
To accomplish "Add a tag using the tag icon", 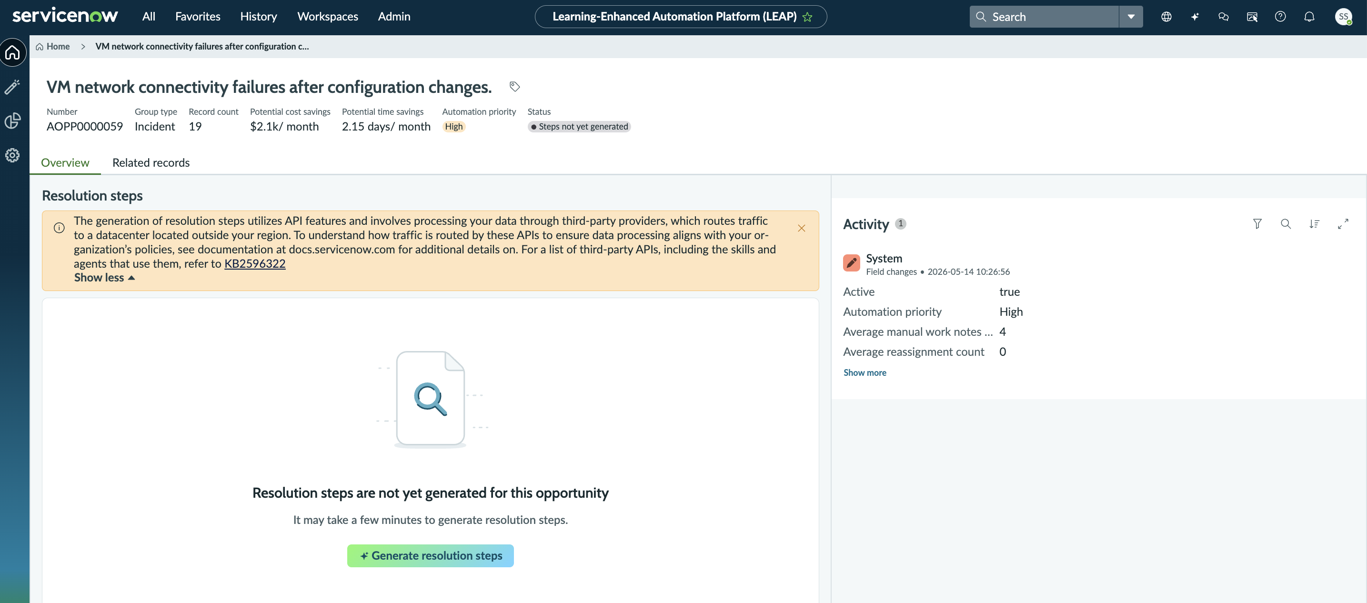I will click(x=514, y=87).
